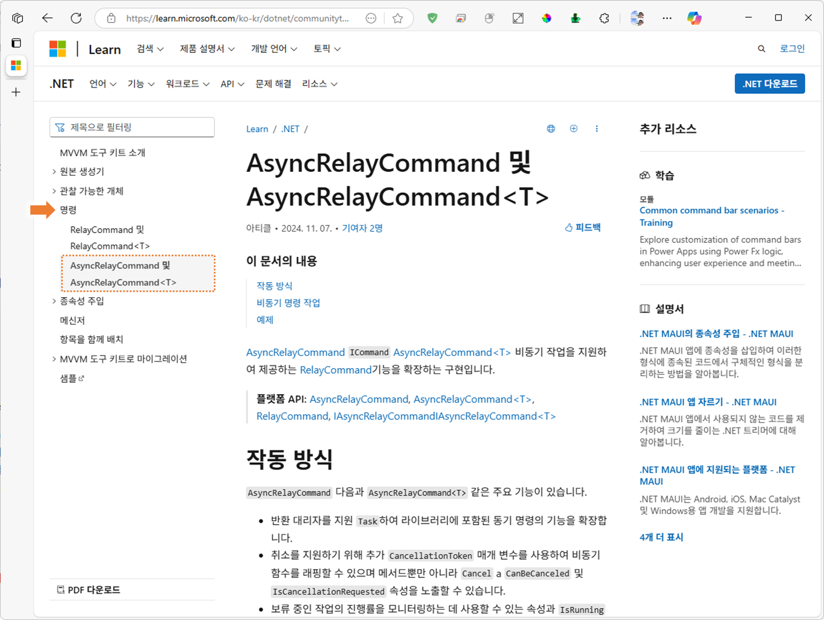This screenshot has width=824, height=620.
Task: Open 메신저 sidebar item
Action: pos(72,320)
